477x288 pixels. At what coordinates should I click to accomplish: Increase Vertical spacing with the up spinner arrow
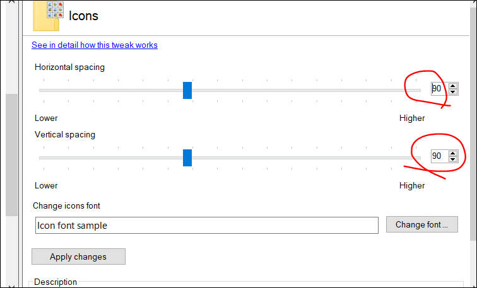453,154
